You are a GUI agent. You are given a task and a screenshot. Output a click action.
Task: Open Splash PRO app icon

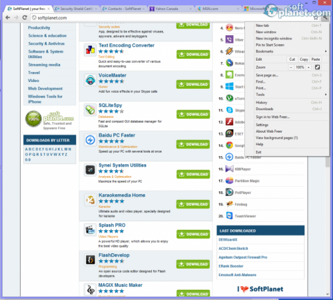click(x=91, y=230)
